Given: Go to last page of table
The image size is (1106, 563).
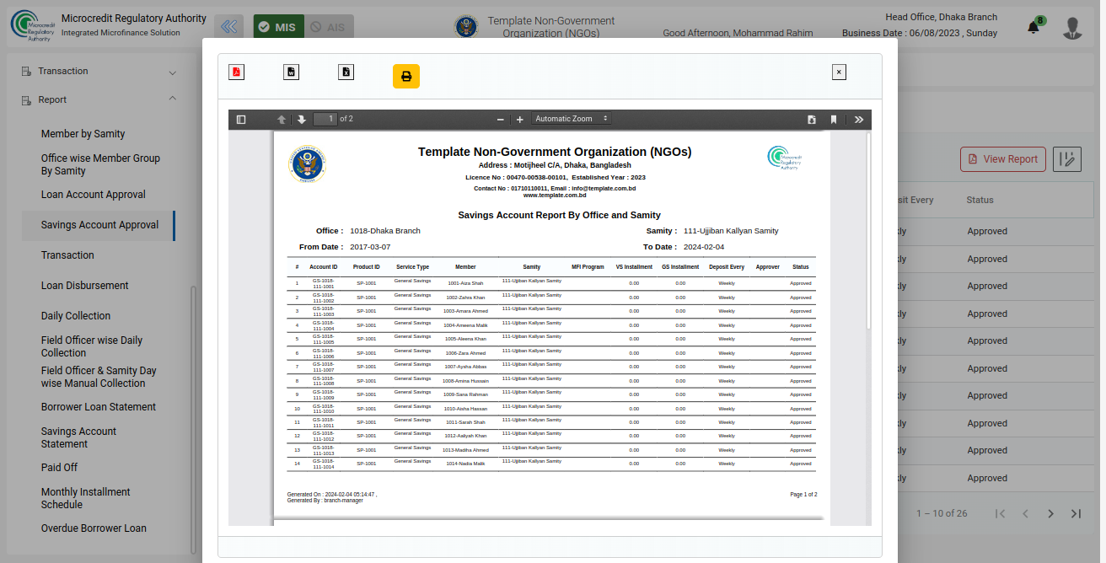Looking at the screenshot, I should coord(1076,513).
